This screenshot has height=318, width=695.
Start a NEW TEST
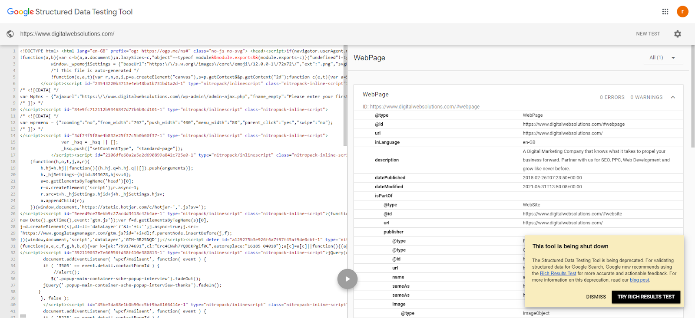pyautogui.click(x=648, y=34)
